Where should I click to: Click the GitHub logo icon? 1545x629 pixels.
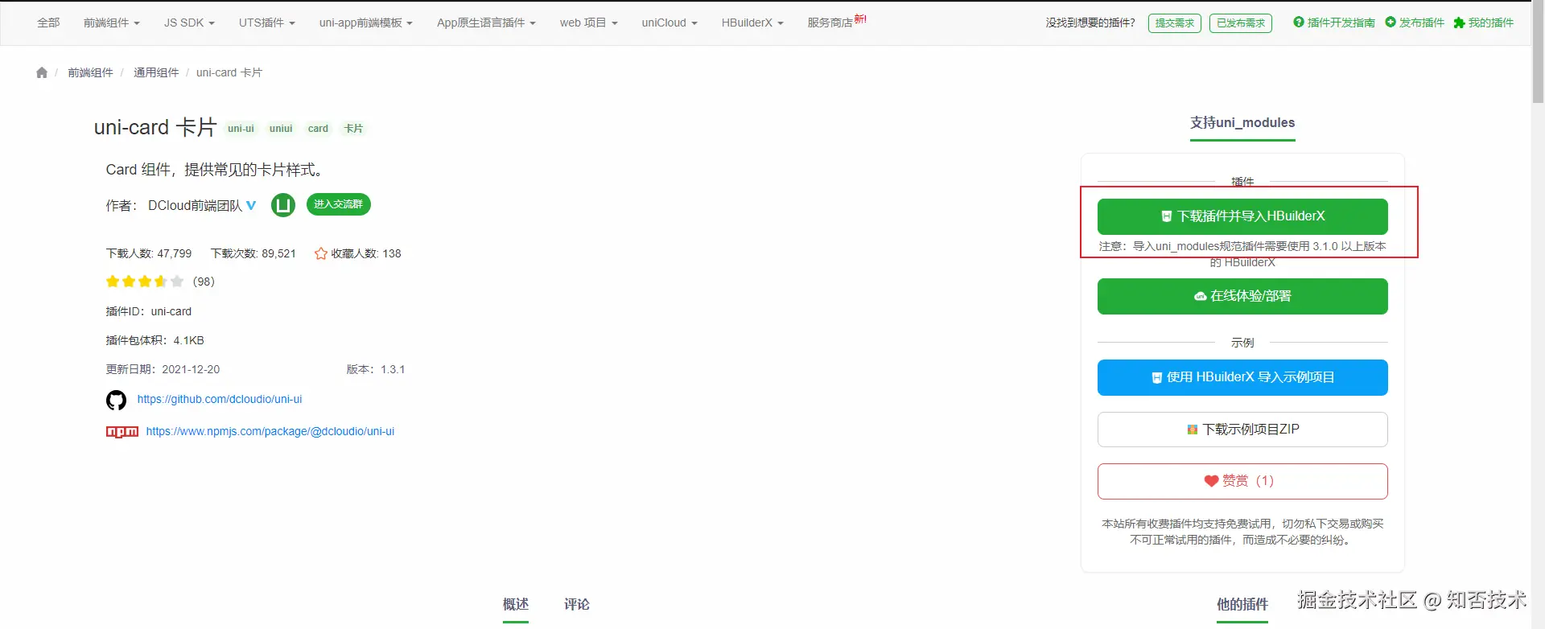pyautogui.click(x=116, y=400)
